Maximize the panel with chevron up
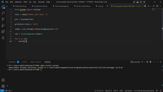This screenshot has height=92, width=163. 157,62
